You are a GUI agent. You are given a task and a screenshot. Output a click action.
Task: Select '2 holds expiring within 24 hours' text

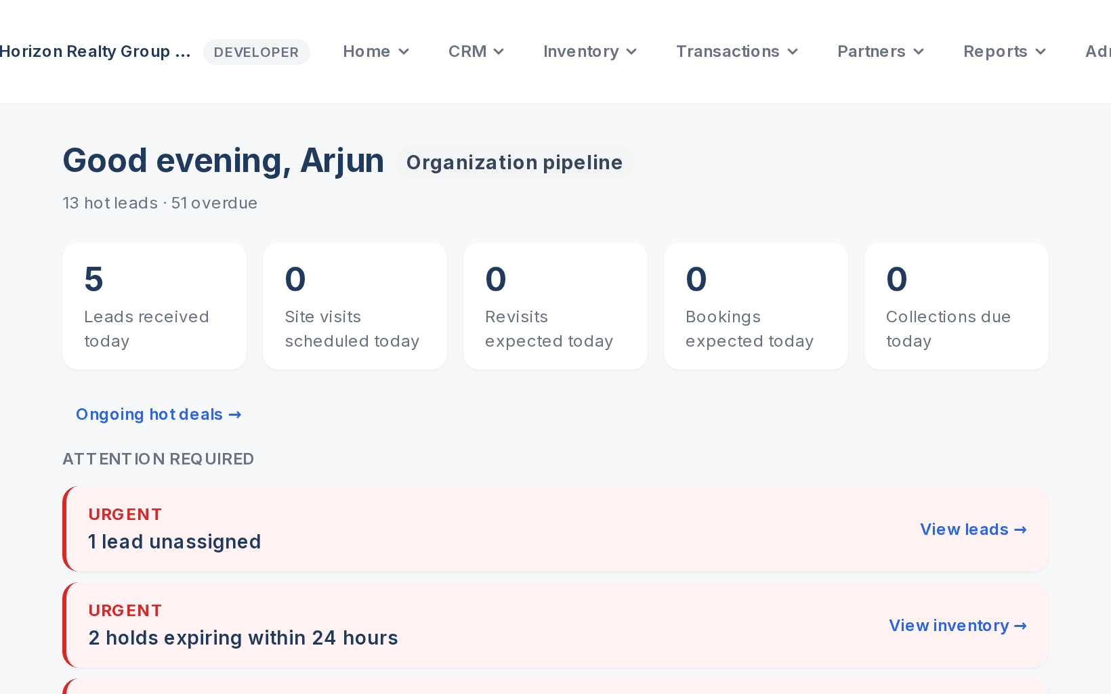tap(243, 638)
